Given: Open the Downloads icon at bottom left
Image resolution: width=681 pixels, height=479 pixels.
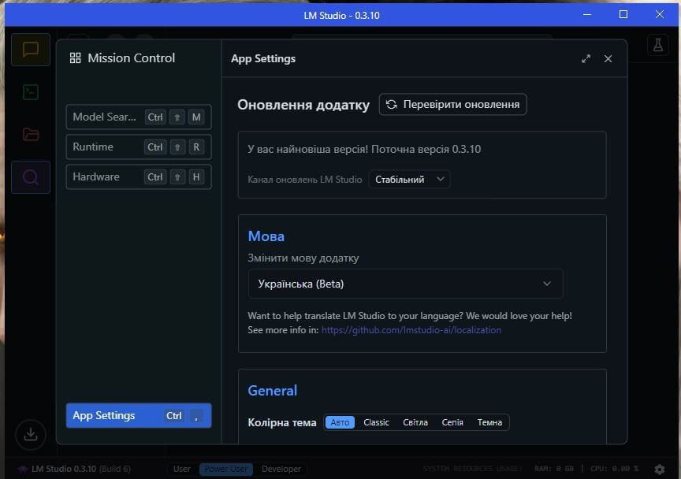Looking at the screenshot, I should coord(31,434).
